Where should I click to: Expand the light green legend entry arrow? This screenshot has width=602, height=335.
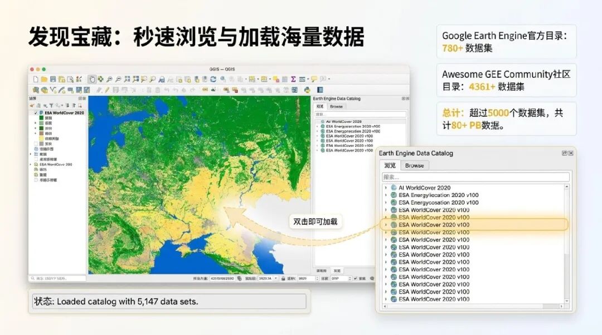(35, 123)
